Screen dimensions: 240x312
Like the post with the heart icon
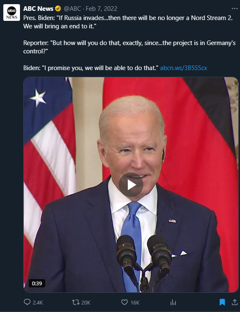pos(124,302)
